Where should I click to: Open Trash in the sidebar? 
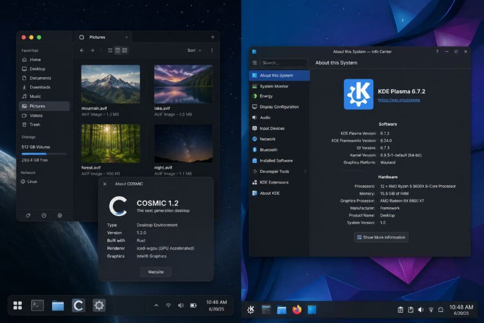click(x=44, y=125)
